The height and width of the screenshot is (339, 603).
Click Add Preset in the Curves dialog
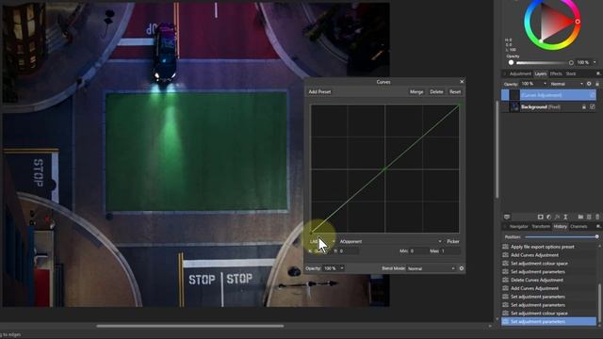(x=319, y=92)
